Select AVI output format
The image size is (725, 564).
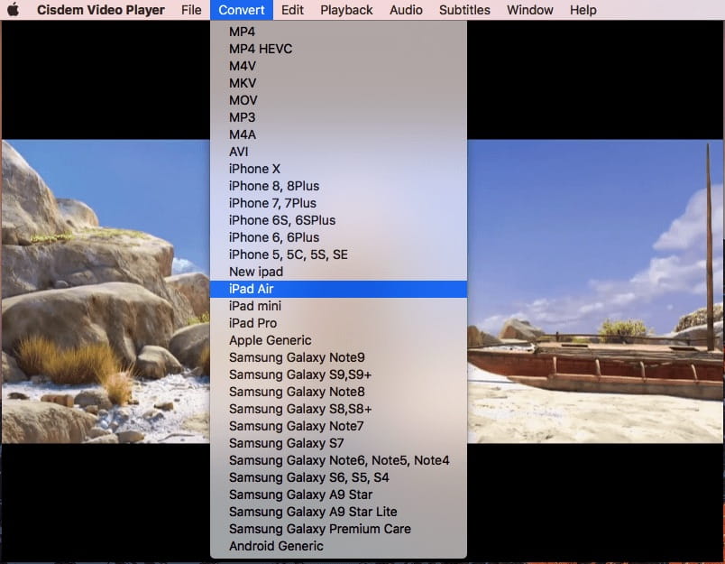pyautogui.click(x=338, y=152)
